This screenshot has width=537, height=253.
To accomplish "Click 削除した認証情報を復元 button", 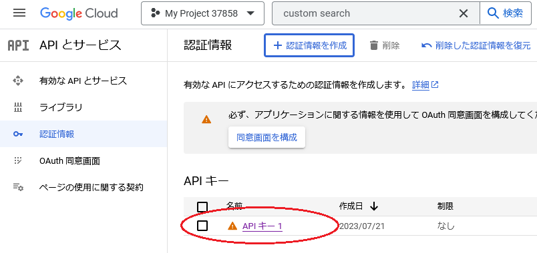I will coord(476,45).
